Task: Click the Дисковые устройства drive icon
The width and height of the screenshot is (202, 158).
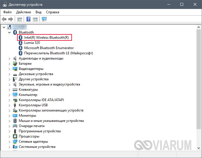Action: (x=15, y=75)
